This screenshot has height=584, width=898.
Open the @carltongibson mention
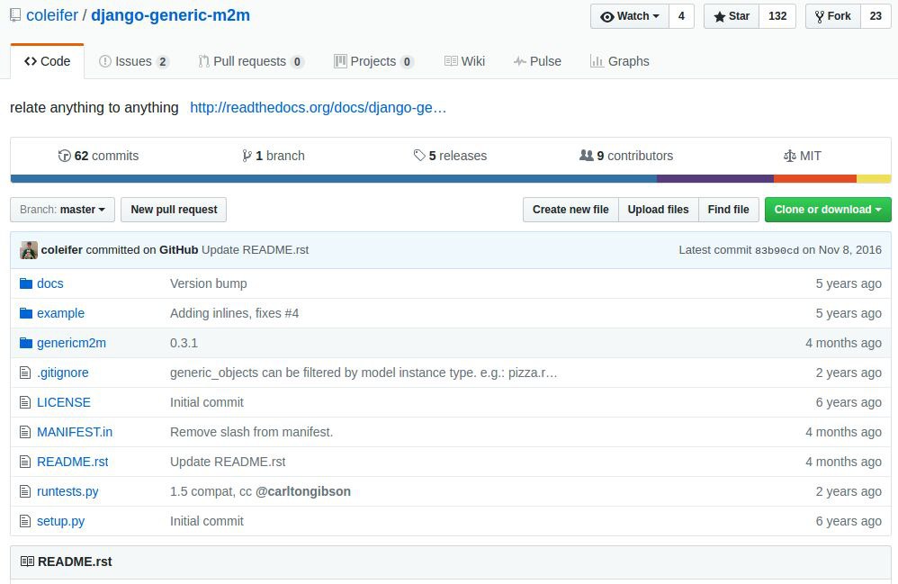pyautogui.click(x=303, y=492)
